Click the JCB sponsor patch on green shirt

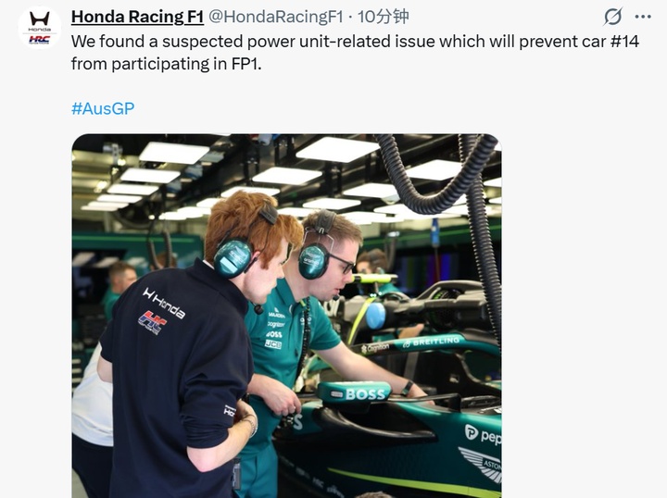point(273,343)
